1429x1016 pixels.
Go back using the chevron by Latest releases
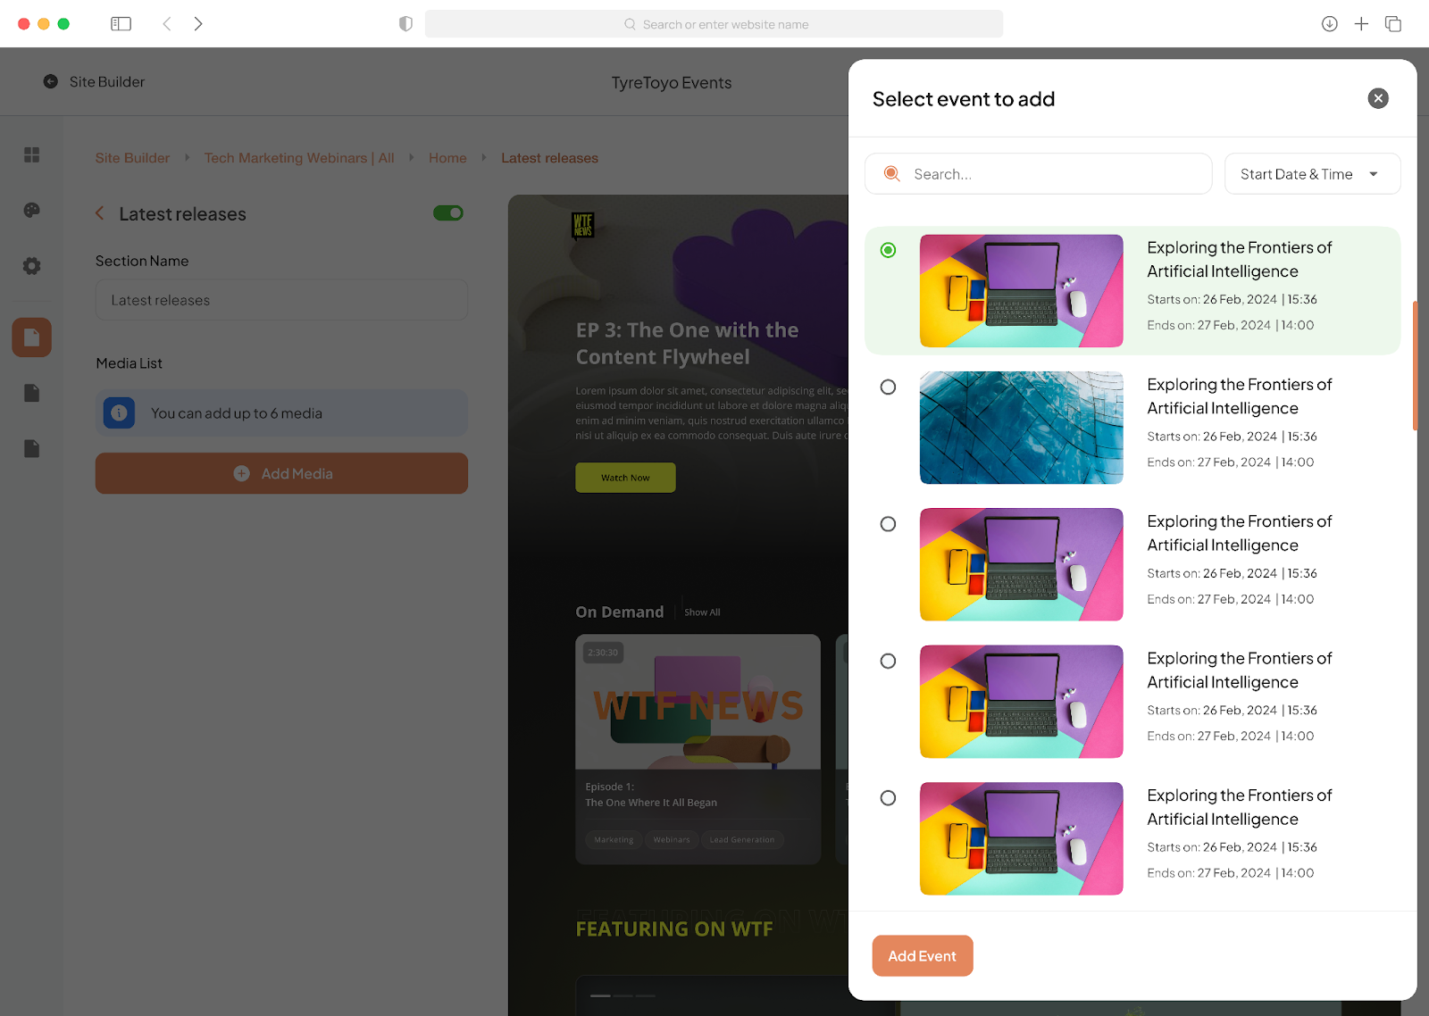[x=100, y=213]
